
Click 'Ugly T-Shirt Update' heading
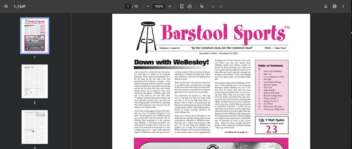(x=271, y=120)
